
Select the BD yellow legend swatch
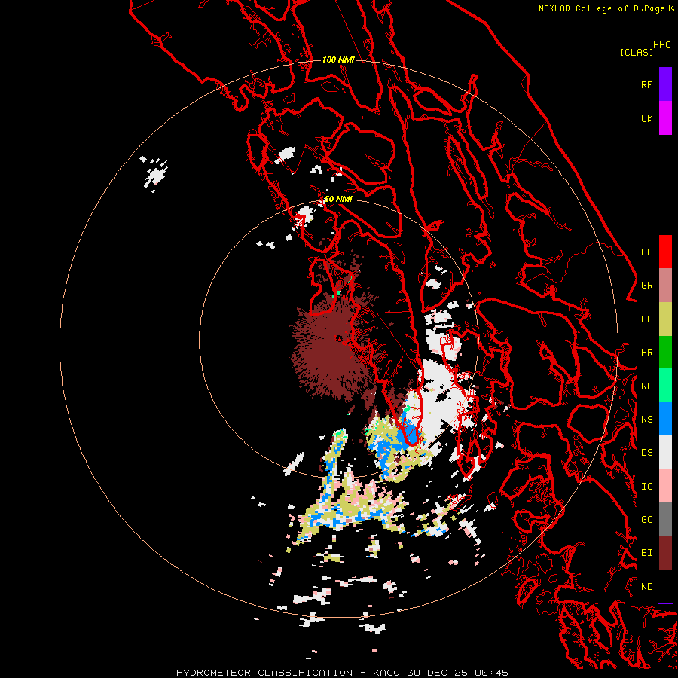tap(665, 319)
